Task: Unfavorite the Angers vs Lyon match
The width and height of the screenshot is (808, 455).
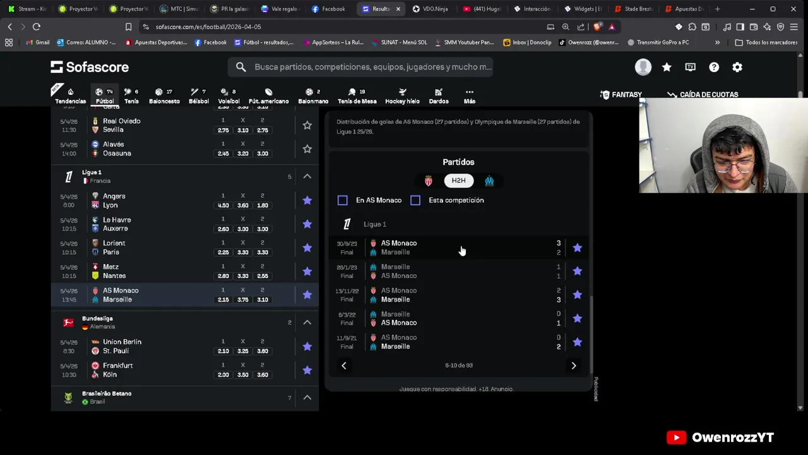Action: click(307, 200)
